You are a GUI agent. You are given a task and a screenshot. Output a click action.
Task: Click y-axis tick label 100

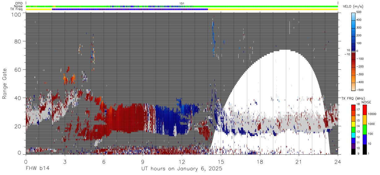pos(16,15)
